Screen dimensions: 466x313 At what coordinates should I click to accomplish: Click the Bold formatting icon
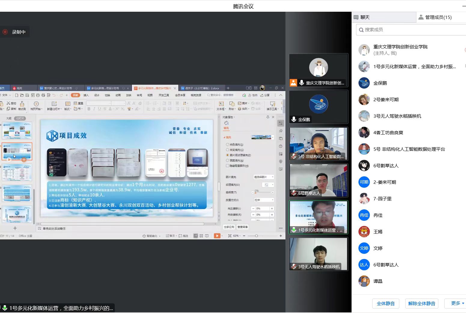pyautogui.click(x=89, y=109)
